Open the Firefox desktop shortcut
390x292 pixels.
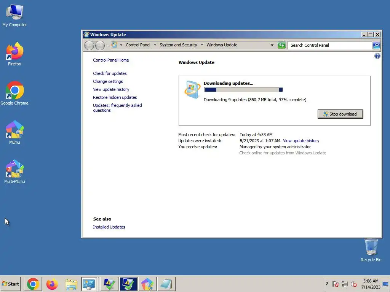tap(14, 54)
